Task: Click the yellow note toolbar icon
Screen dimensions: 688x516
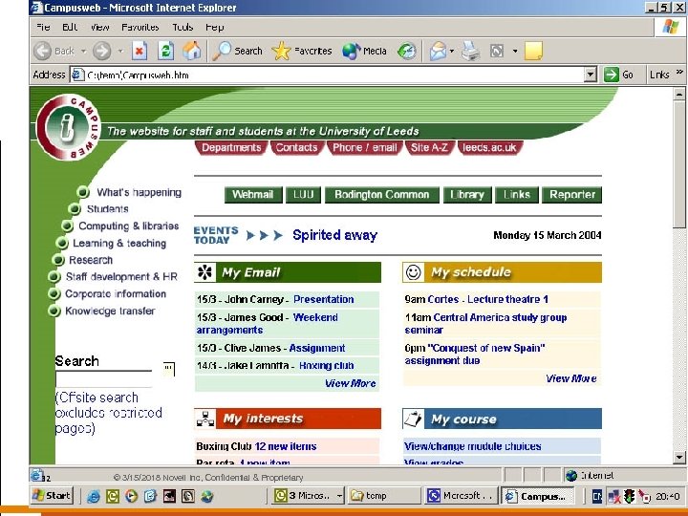Action: tap(533, 51)
